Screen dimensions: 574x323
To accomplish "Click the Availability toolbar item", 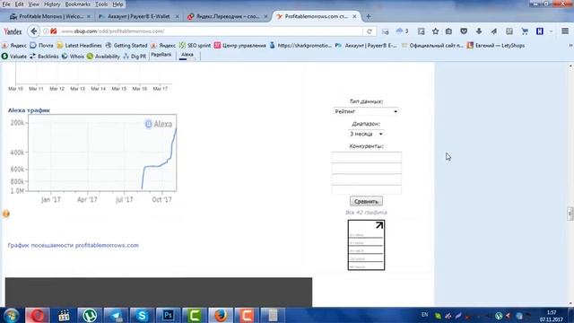I will (x=104, y=57).
